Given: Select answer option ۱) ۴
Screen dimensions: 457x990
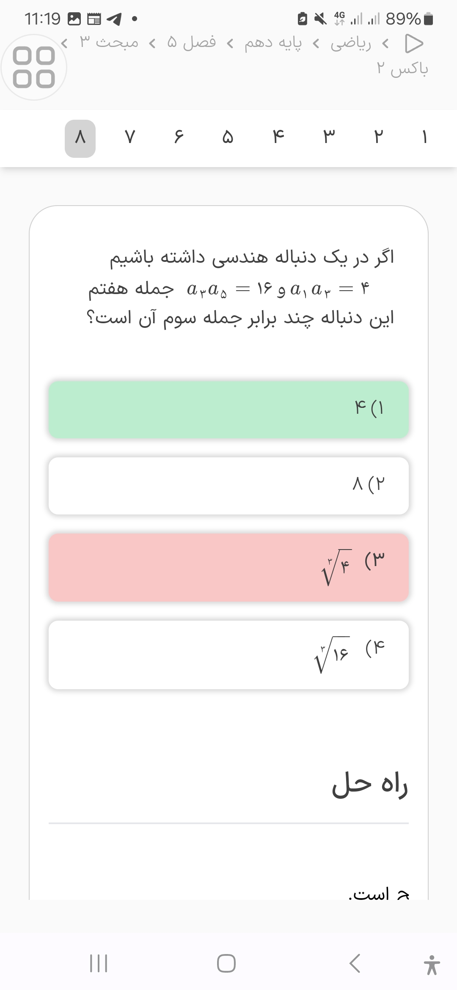Looking at the screenshot, I should tap(228, 409).
